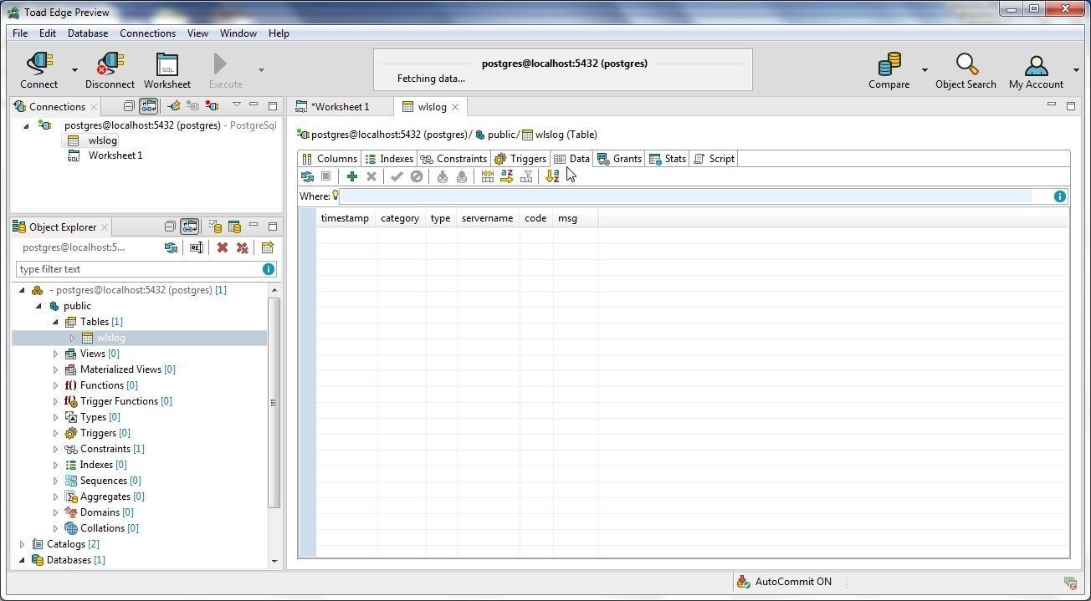1091x601 pixels.
Task: Open Connect button dropdown arrow
Action: [74, 70]
